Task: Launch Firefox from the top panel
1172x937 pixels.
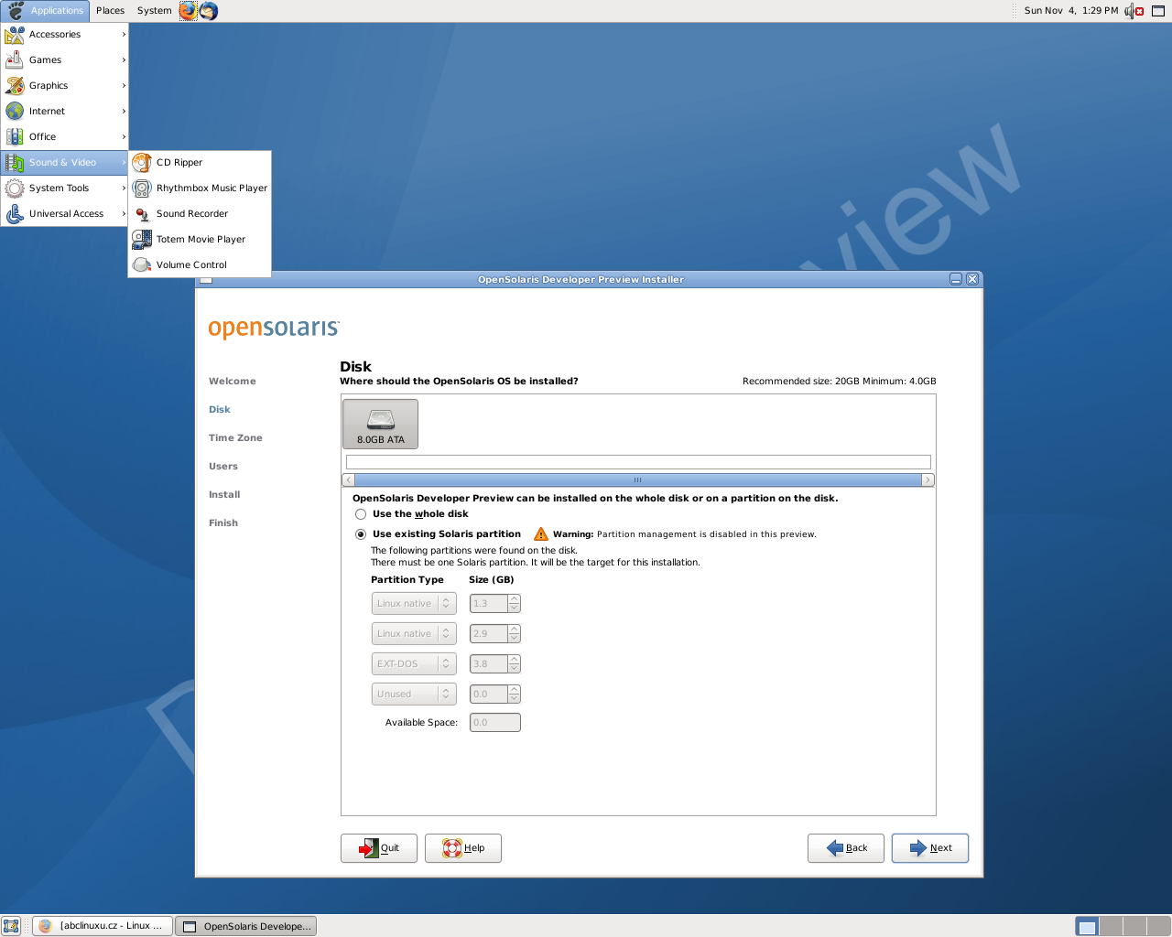Action: 188,11
